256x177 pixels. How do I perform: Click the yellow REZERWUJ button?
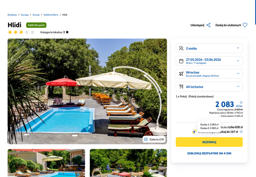[209, 142]
